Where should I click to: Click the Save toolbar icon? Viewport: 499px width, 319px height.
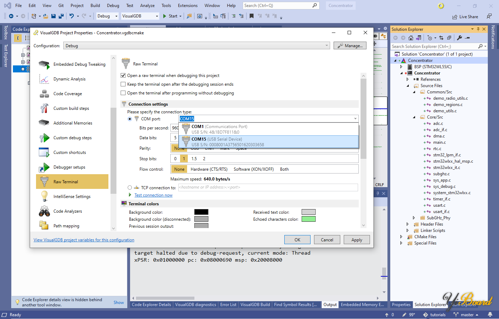54,16
